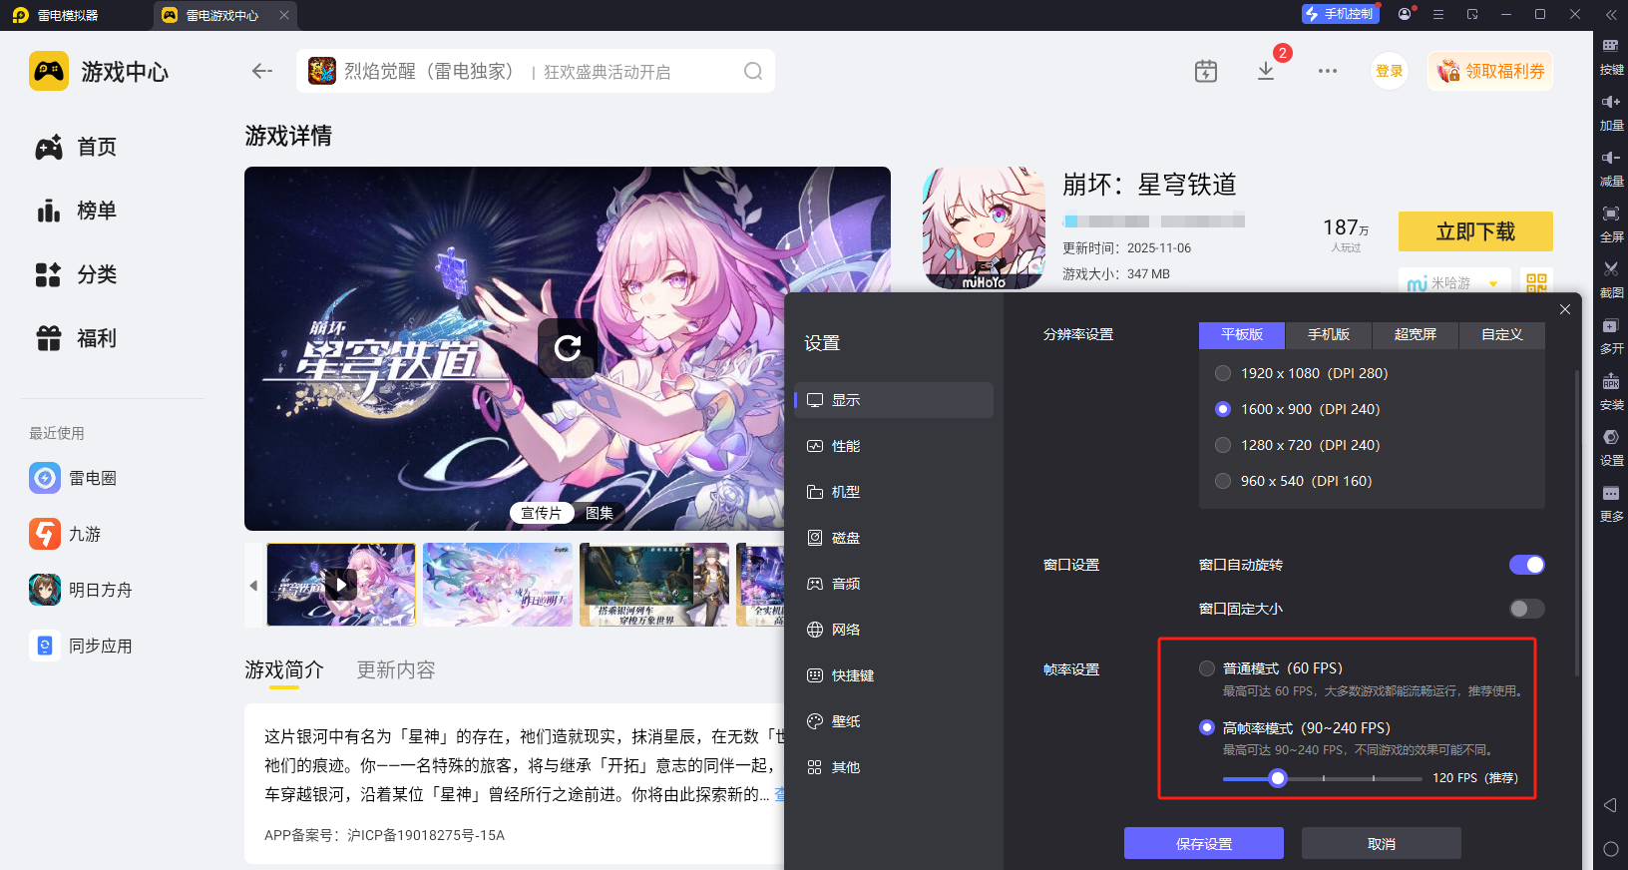Switch to the 雷电模拟器 window tab
The height and width of the screenshot is (870, 1628).
(55, 15)
